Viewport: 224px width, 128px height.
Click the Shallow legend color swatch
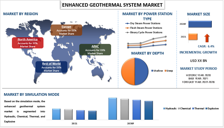152,71
